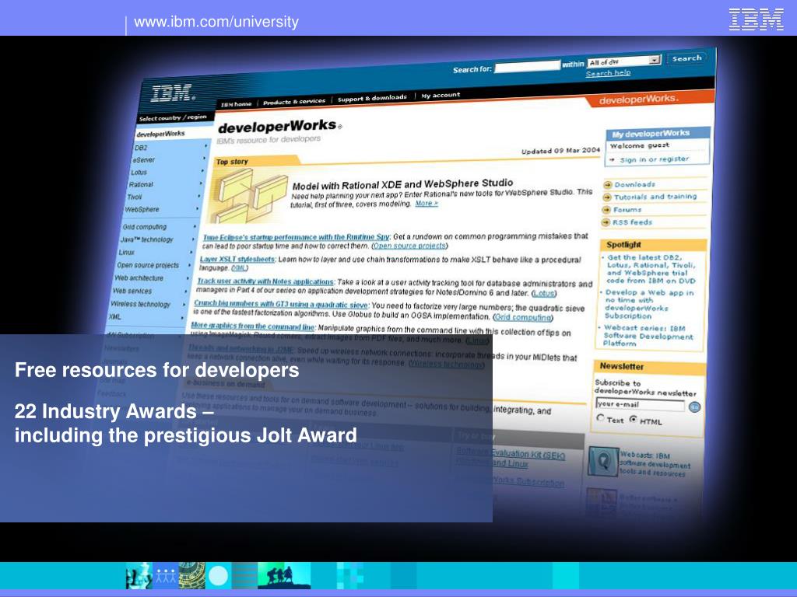Open Open source projects in sidebar

coord(148,265)
